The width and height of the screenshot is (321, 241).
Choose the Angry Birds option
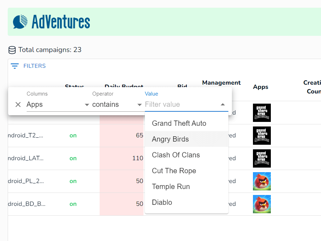[170, 139]
